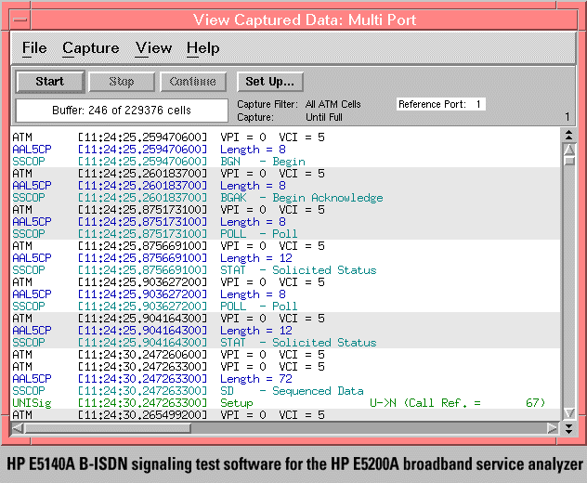Open the Help menu
Image resolution: width=587 pixels, height=483 pixels.
click(x=202, y=48)
